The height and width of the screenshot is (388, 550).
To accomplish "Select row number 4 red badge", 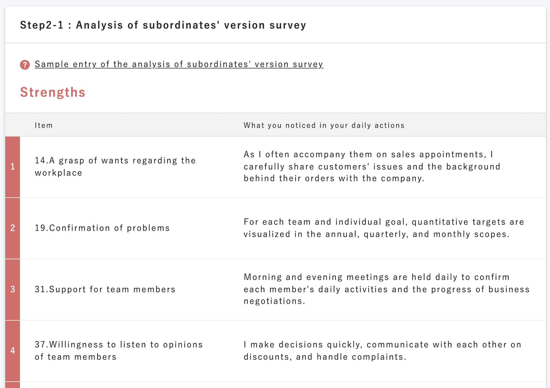I will pyautogui.click(x=13, y=351).
